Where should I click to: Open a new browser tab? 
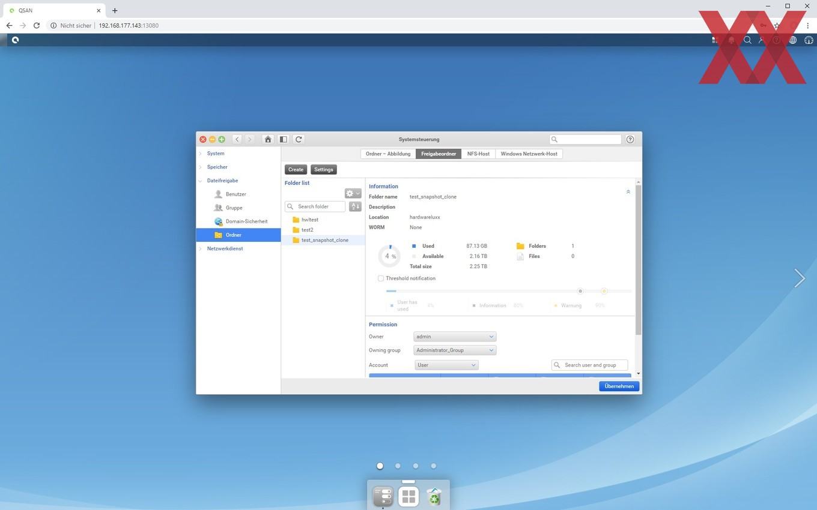[115, 10]
